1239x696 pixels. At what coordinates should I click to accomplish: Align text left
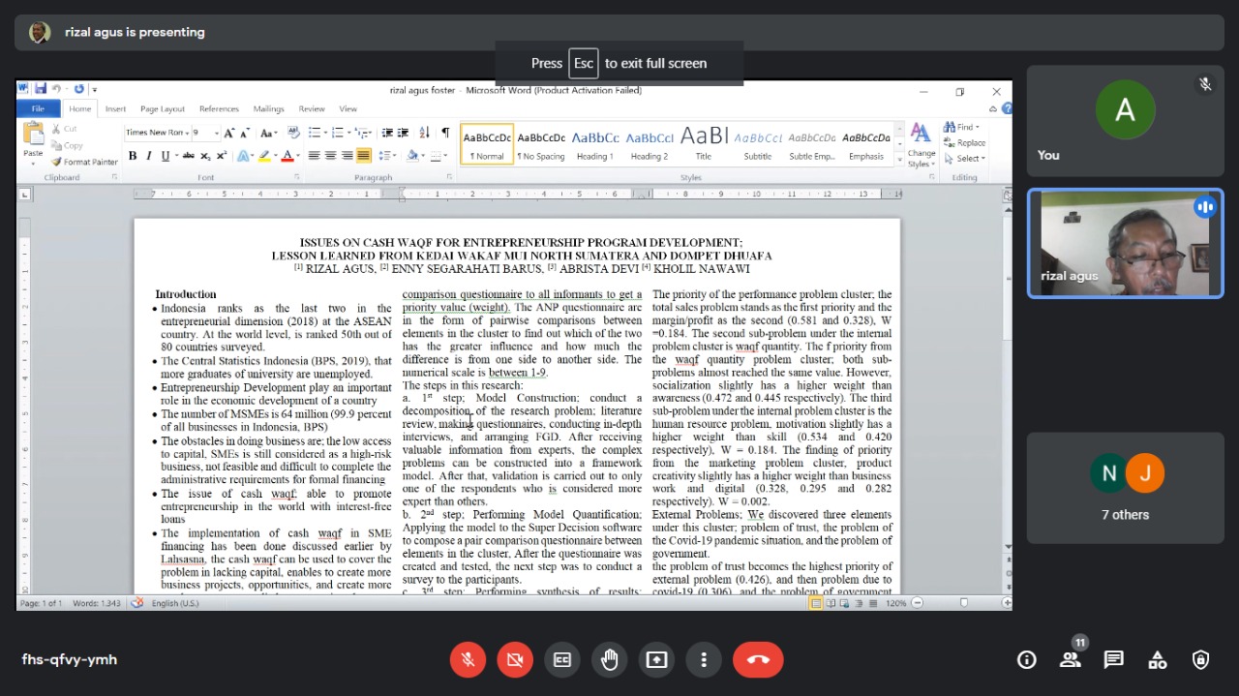coord(314,156)
